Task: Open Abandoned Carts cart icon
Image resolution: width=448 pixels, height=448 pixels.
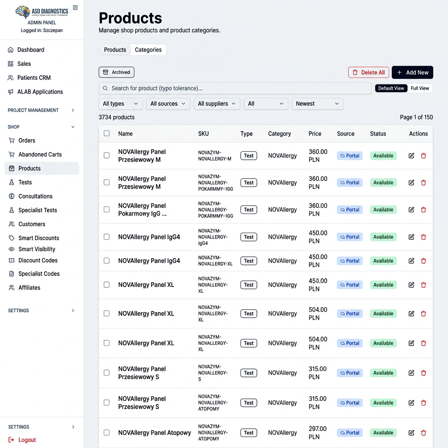Action: (x=11, y=154)
